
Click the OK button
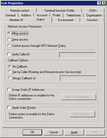32,132
